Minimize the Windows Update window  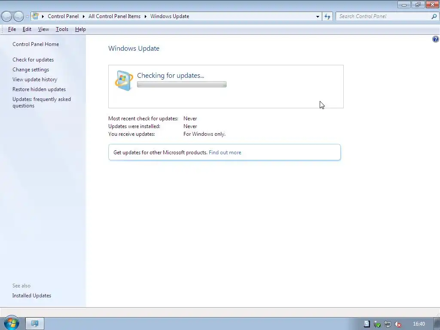pyautogui.click(x=404, y=4)
